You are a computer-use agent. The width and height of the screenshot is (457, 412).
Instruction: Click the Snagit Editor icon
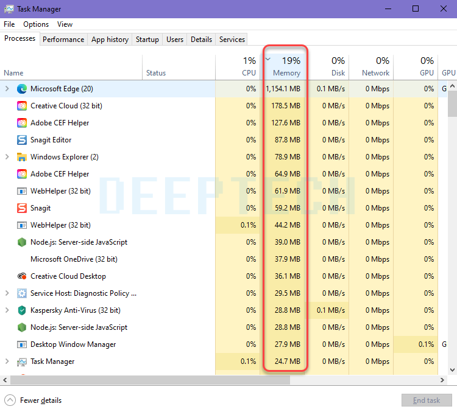[x=22, y=140]
